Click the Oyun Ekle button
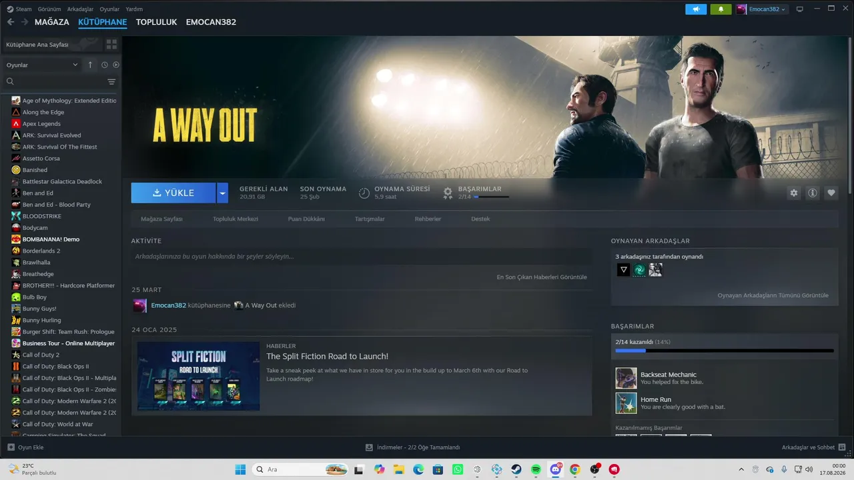Image resolution: width=854 pixels, height=480 pixels. coord(25,447)
